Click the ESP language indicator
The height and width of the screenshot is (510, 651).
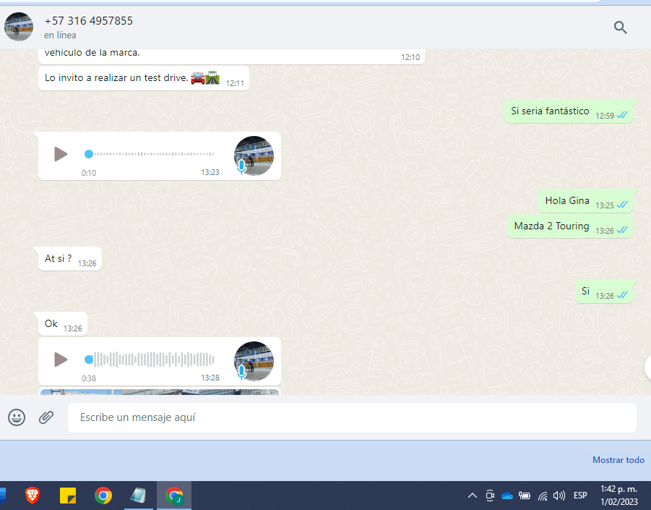[x=580, y=496]
